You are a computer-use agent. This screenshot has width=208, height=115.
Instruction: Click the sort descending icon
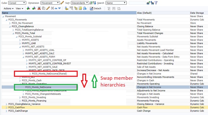tap(94, 3)
